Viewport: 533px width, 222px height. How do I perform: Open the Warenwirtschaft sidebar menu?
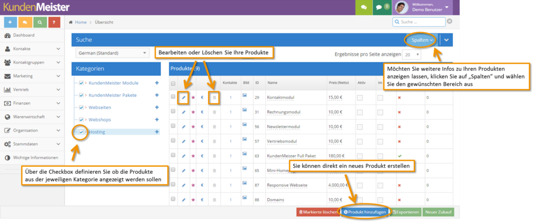pos(32,117)
